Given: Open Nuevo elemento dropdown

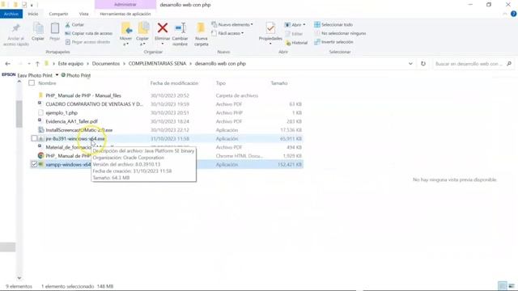Looking at the screenshot, I should [x=232, y=25].
